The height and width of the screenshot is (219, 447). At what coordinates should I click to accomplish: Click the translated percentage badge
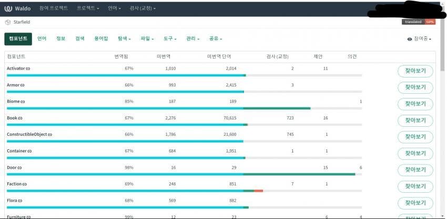click(419, 22)
